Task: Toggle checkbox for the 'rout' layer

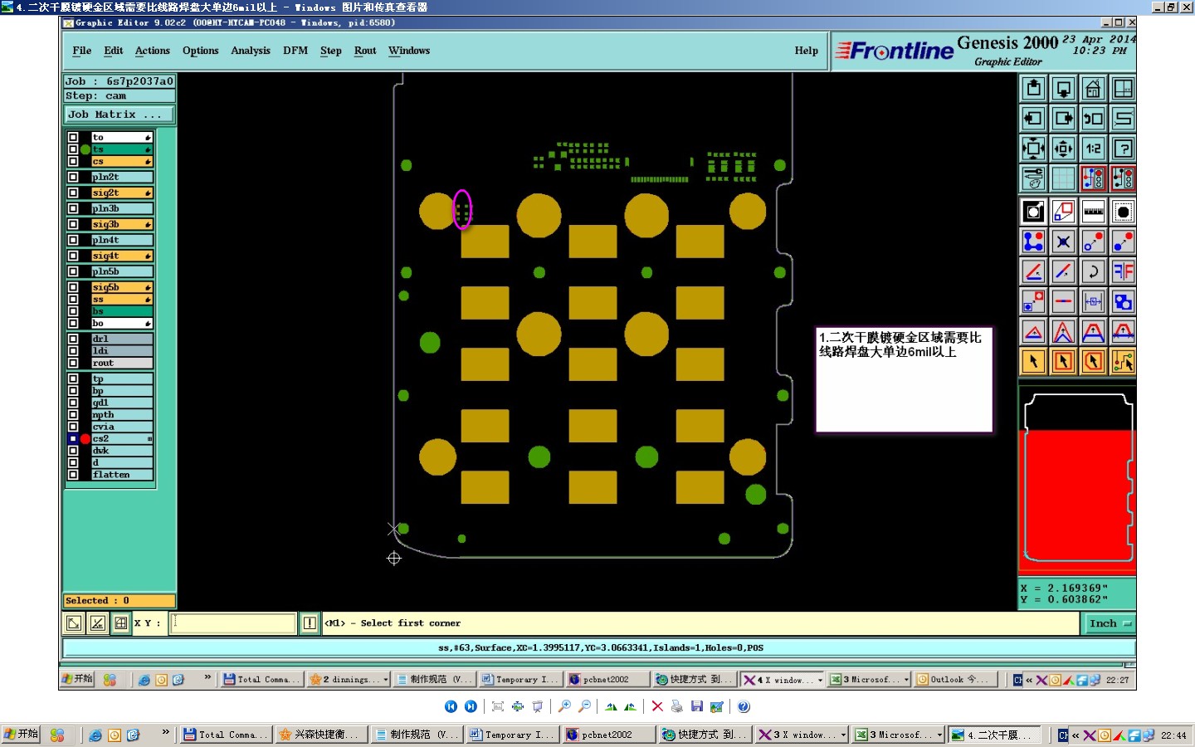Action: [x=73, y=363]
